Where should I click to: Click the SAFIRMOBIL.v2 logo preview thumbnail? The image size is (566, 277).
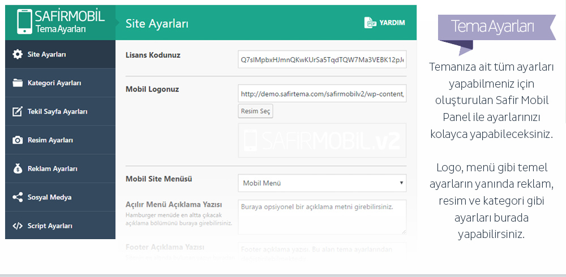coord(322,140)
